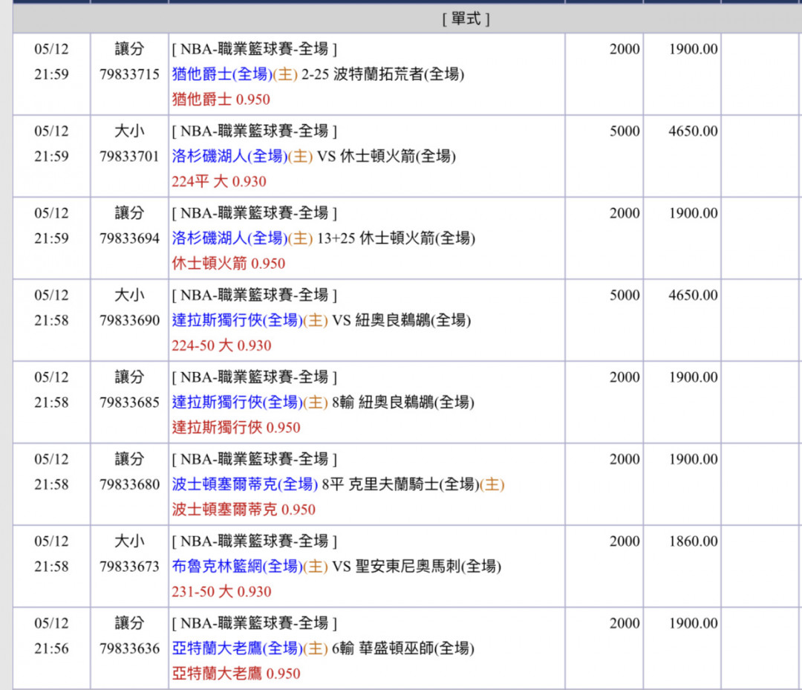Click 6輸 華盛頓巫師(全場) opponent text
Screen dimensions: 802x690
(x=403, y=648)
